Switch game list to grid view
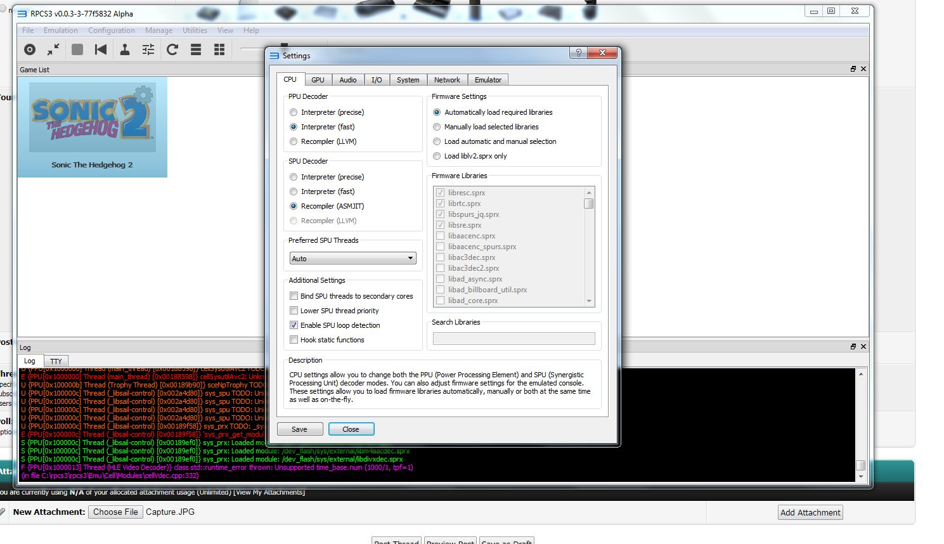This screenshot has height=544, width=944. coord(219,49)
